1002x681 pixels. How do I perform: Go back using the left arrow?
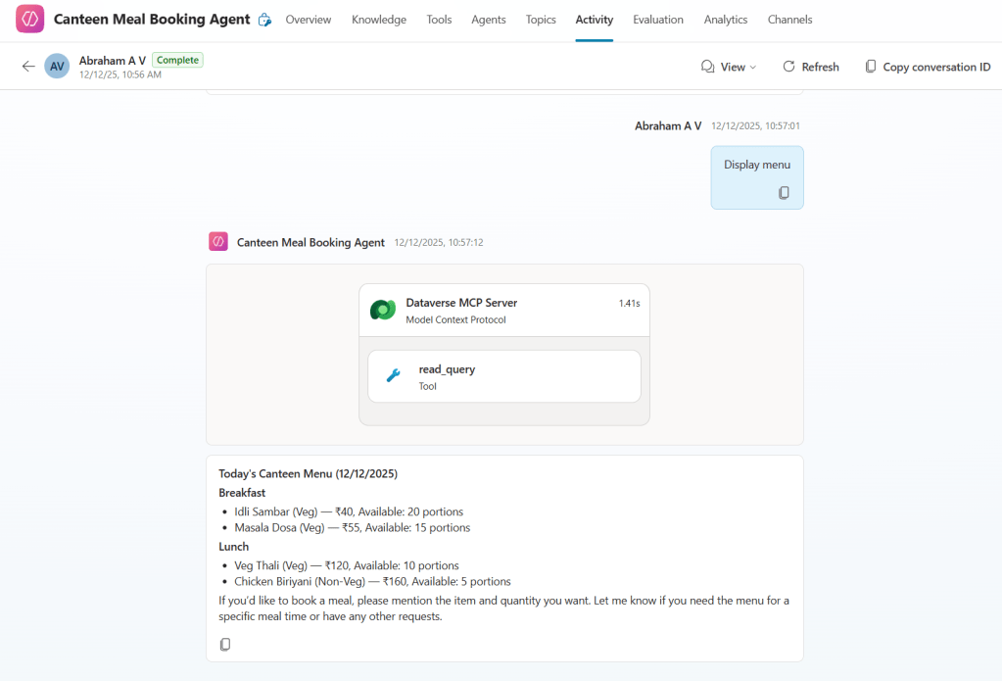click(28, 67)
